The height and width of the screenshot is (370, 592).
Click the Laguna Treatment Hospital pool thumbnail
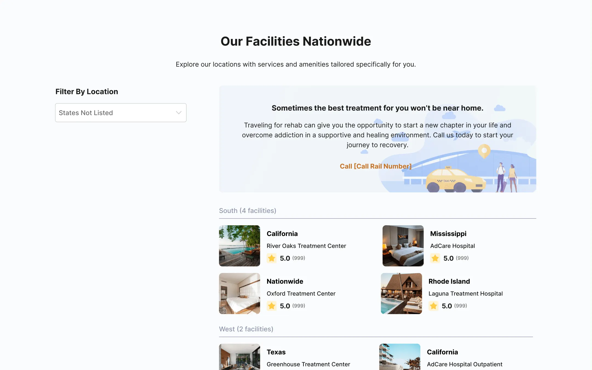[x=401, y=293]
